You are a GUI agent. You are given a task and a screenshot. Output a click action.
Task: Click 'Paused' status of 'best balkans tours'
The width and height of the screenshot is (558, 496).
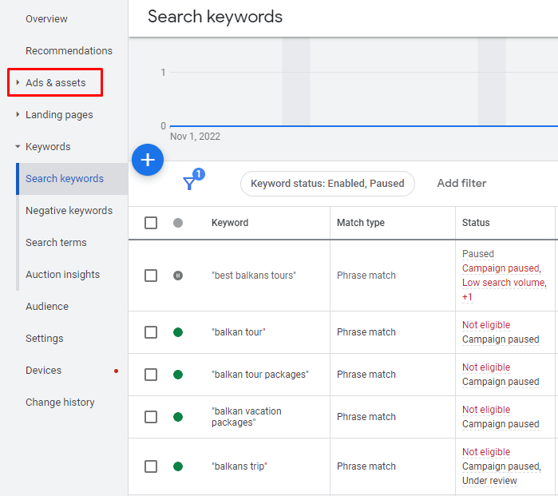coord(478,254)
